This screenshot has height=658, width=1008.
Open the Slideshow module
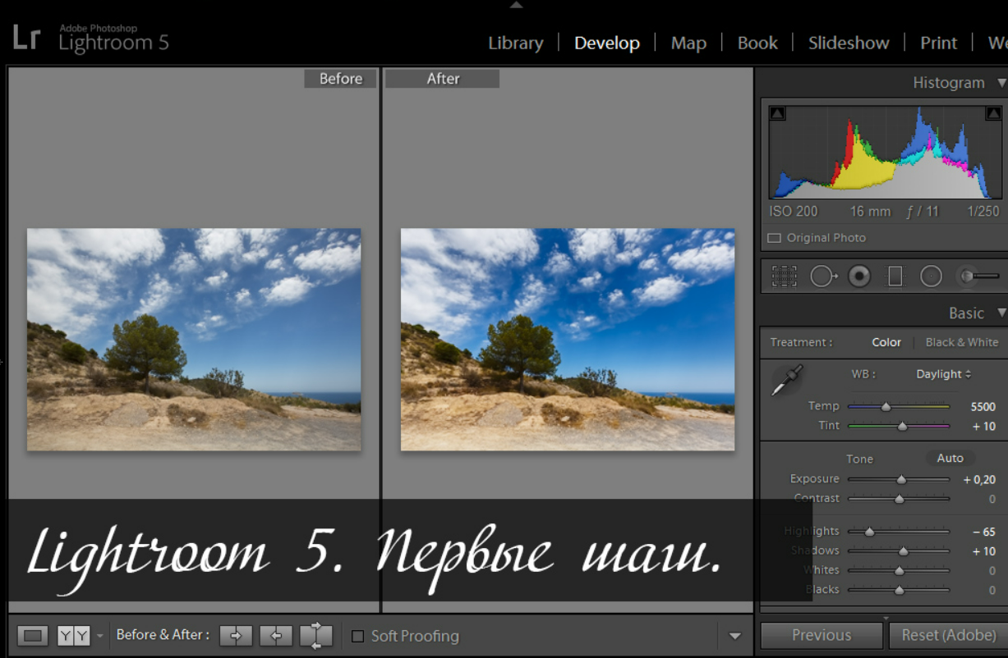[849, 43]
